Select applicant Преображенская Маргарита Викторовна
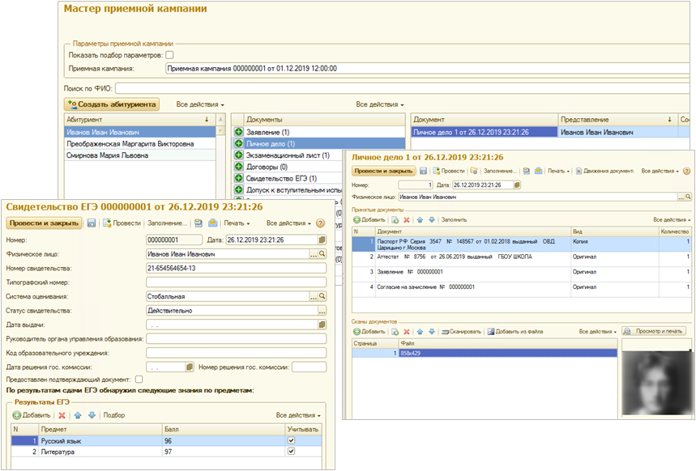This screenshot has height=471, width=696. tap(140, 144)
